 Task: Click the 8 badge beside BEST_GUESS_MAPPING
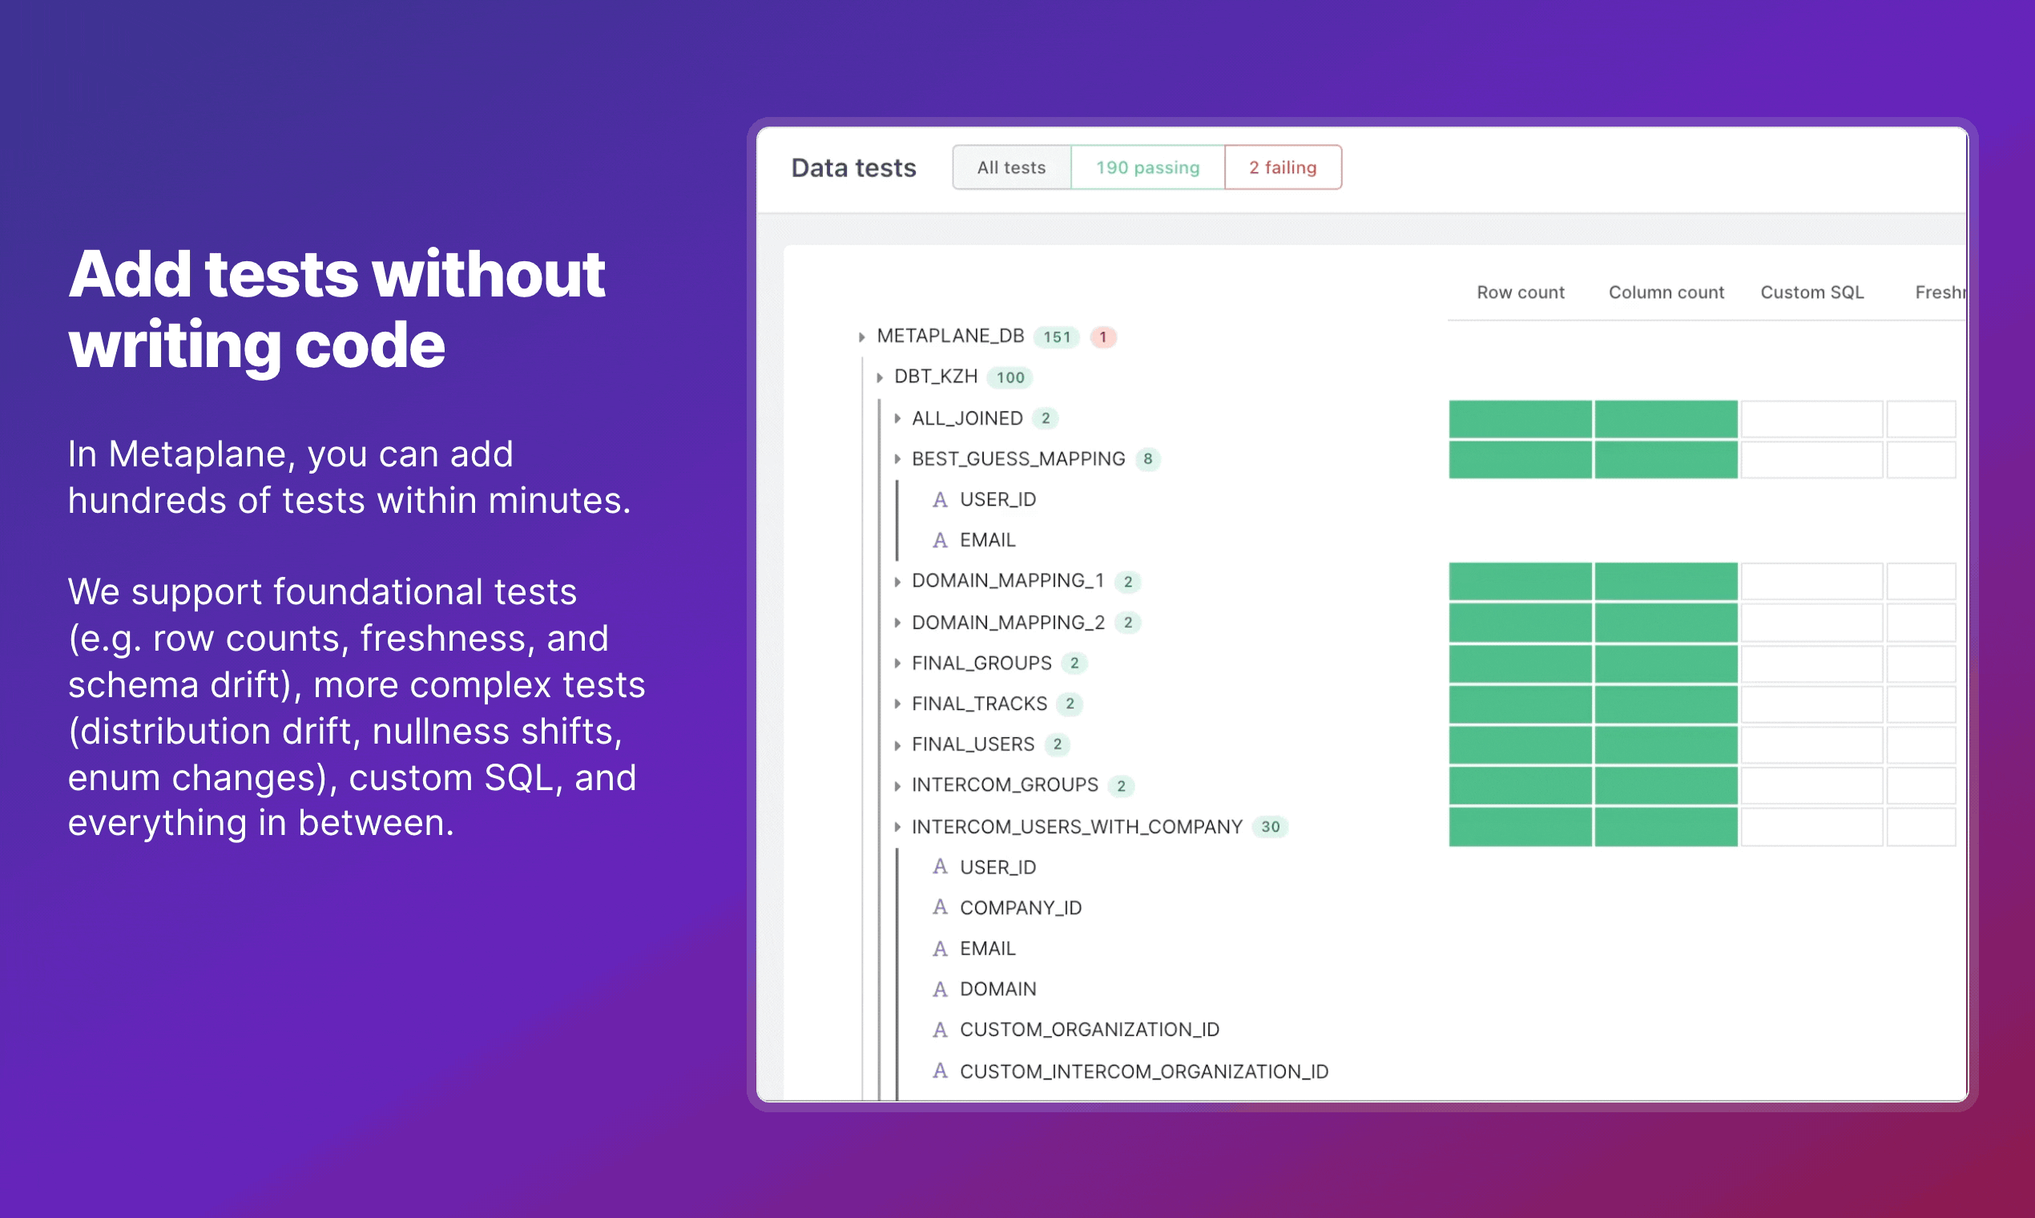[1148, 459]
